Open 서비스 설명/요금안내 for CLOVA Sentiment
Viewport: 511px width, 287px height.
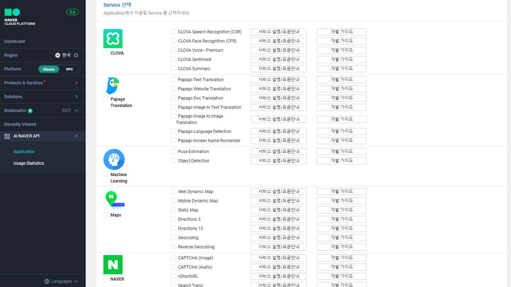279,60
